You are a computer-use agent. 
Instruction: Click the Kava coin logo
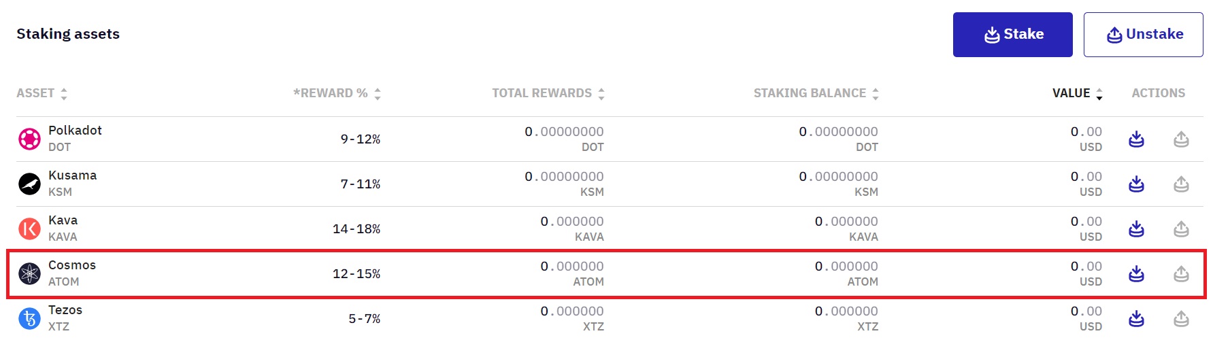pos(29,228)
